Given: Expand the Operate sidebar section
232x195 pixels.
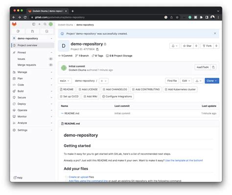Looking at the screenshot, I should point(33,110).
